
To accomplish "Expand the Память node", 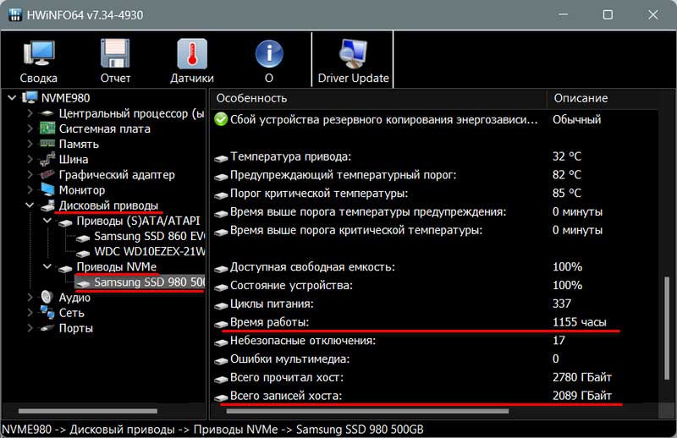I will click(x=30, y=144).
